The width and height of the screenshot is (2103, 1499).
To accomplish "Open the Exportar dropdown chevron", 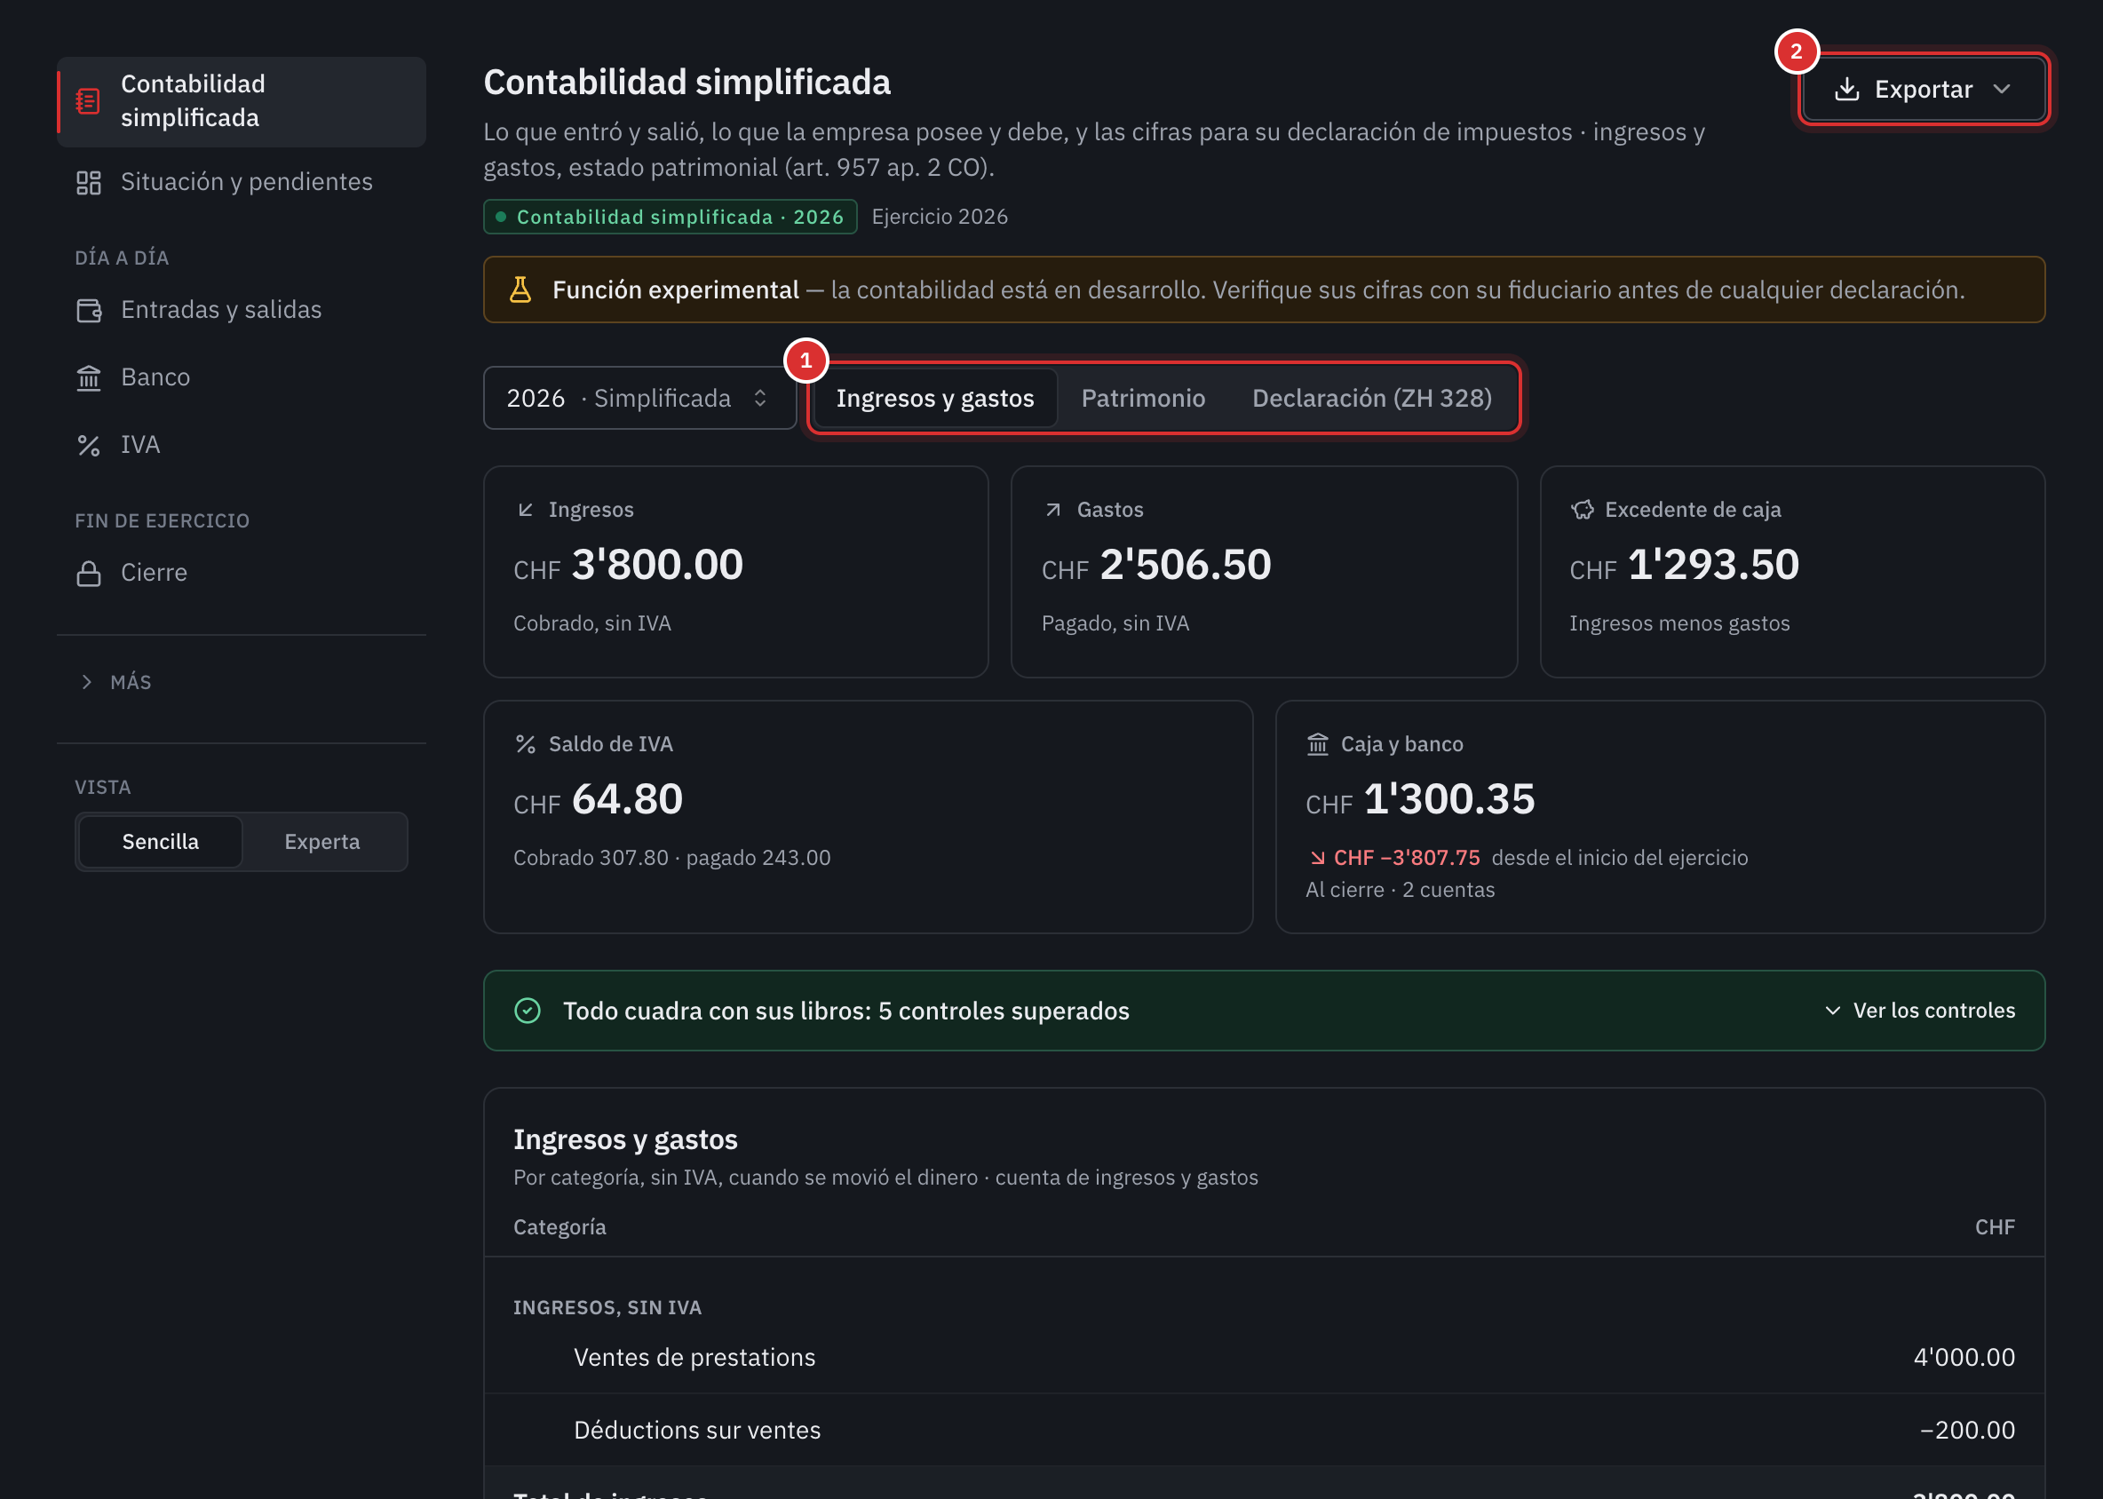I will tap(2001, 90).
